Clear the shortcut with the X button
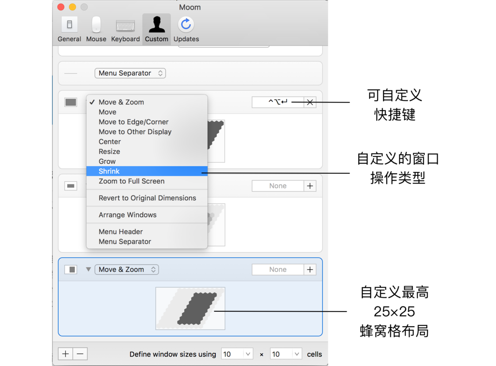Viewport: 496px width, 366px height. pos(310,102)
